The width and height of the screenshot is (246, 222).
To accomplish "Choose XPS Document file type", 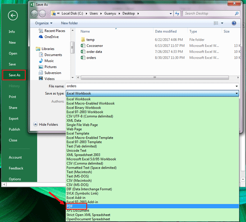I will click(153, 211).
